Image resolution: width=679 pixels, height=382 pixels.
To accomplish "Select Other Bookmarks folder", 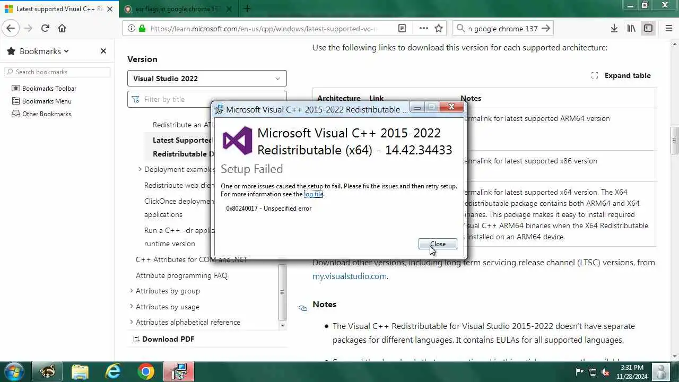I will point(41,114).
